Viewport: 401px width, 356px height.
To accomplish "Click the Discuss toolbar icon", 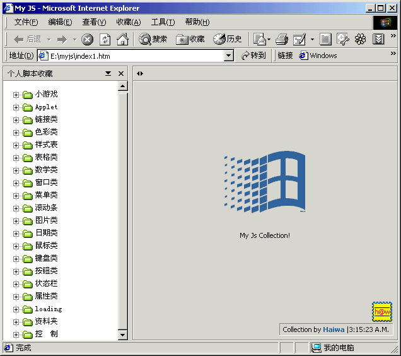I will click(325, 39).
